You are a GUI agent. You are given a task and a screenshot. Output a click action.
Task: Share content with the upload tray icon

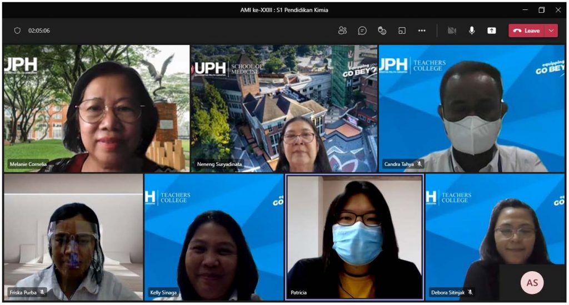pyautogui.click(x=492, y=30)
